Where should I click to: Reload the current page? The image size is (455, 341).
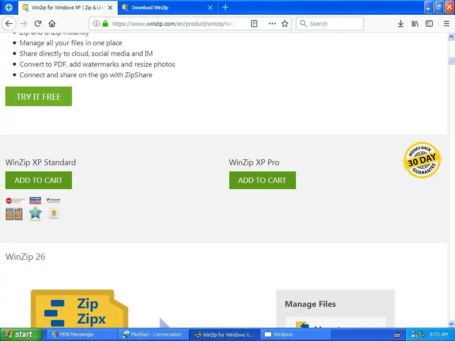[38, 24]
